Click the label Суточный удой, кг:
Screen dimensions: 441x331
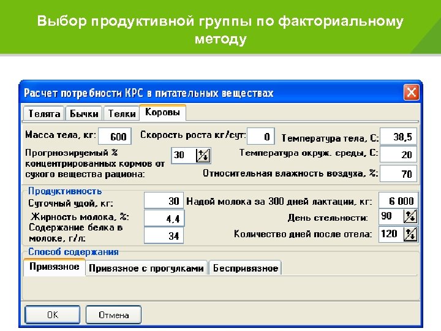coord(70,204)
